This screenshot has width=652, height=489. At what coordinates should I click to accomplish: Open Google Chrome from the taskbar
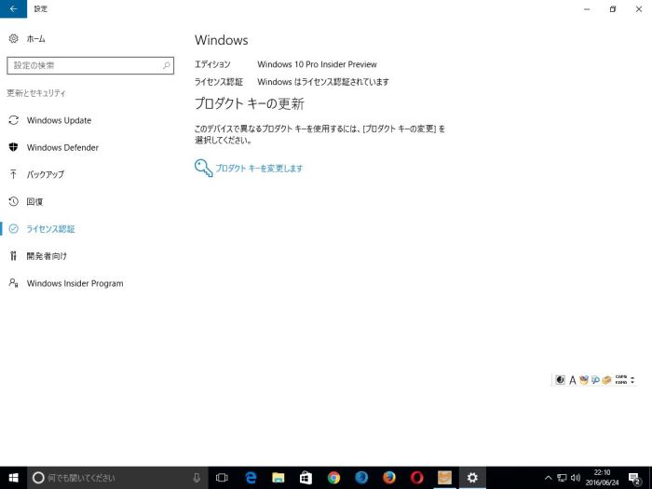point(333,477)
